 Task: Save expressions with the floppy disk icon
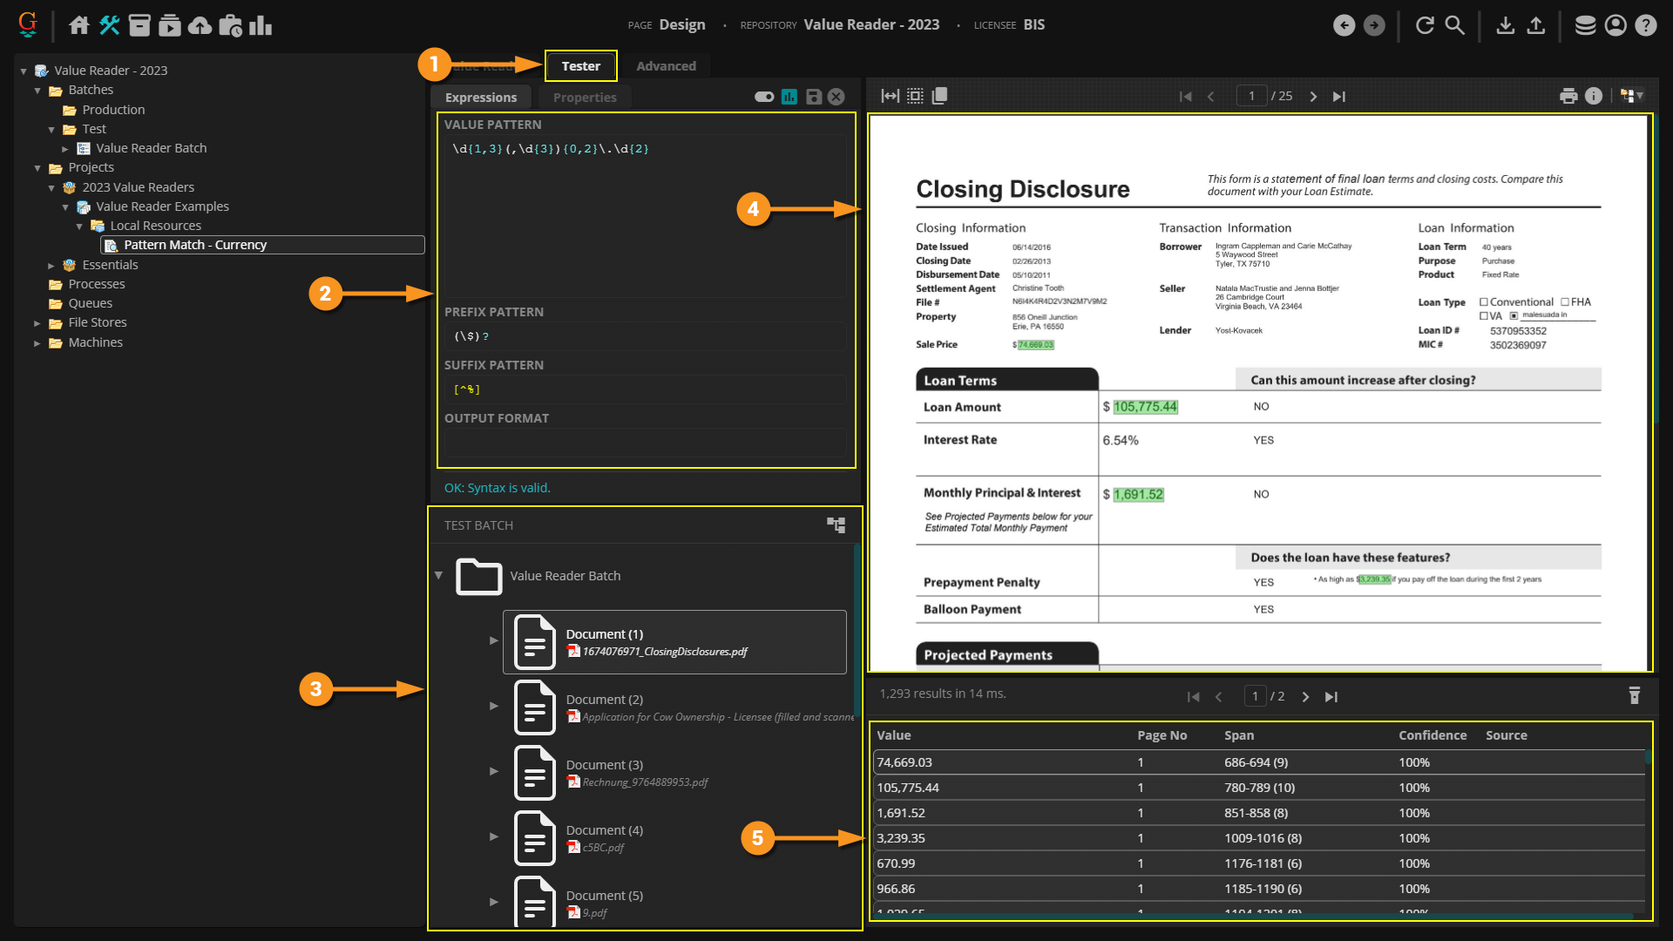(813, 97)
